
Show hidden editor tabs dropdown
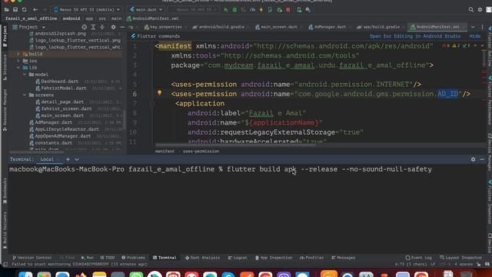pos(473,27)
